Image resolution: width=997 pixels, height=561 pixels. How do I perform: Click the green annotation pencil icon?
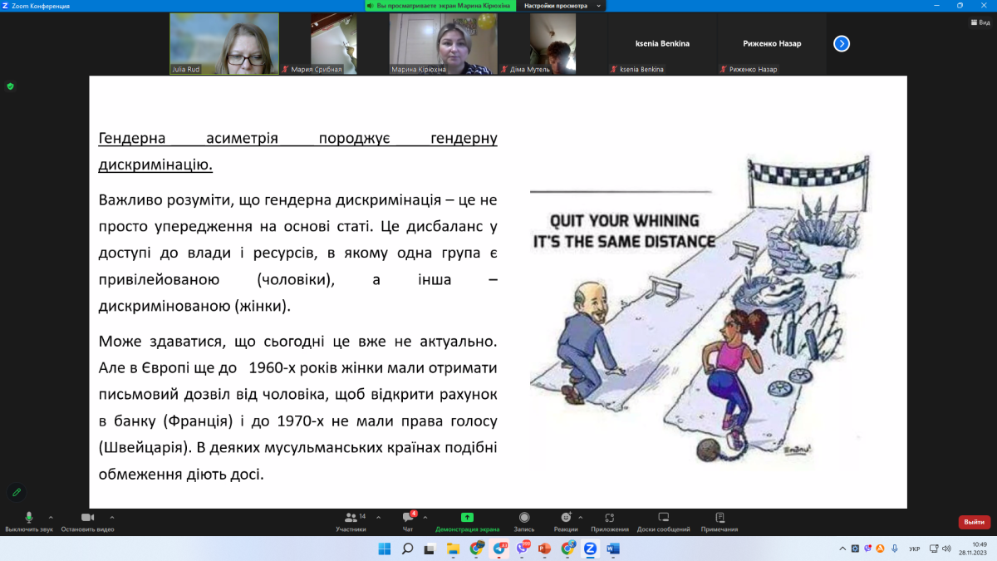15,492
